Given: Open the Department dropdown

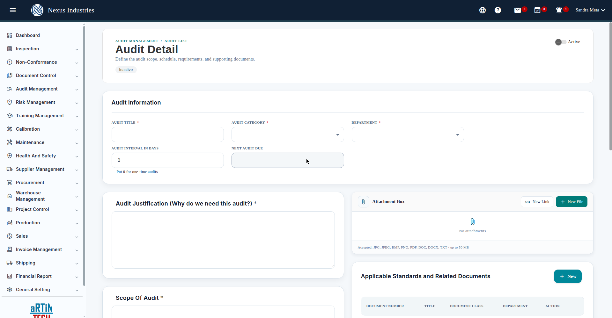Looking at the screenshot, I should click(408, 134).
